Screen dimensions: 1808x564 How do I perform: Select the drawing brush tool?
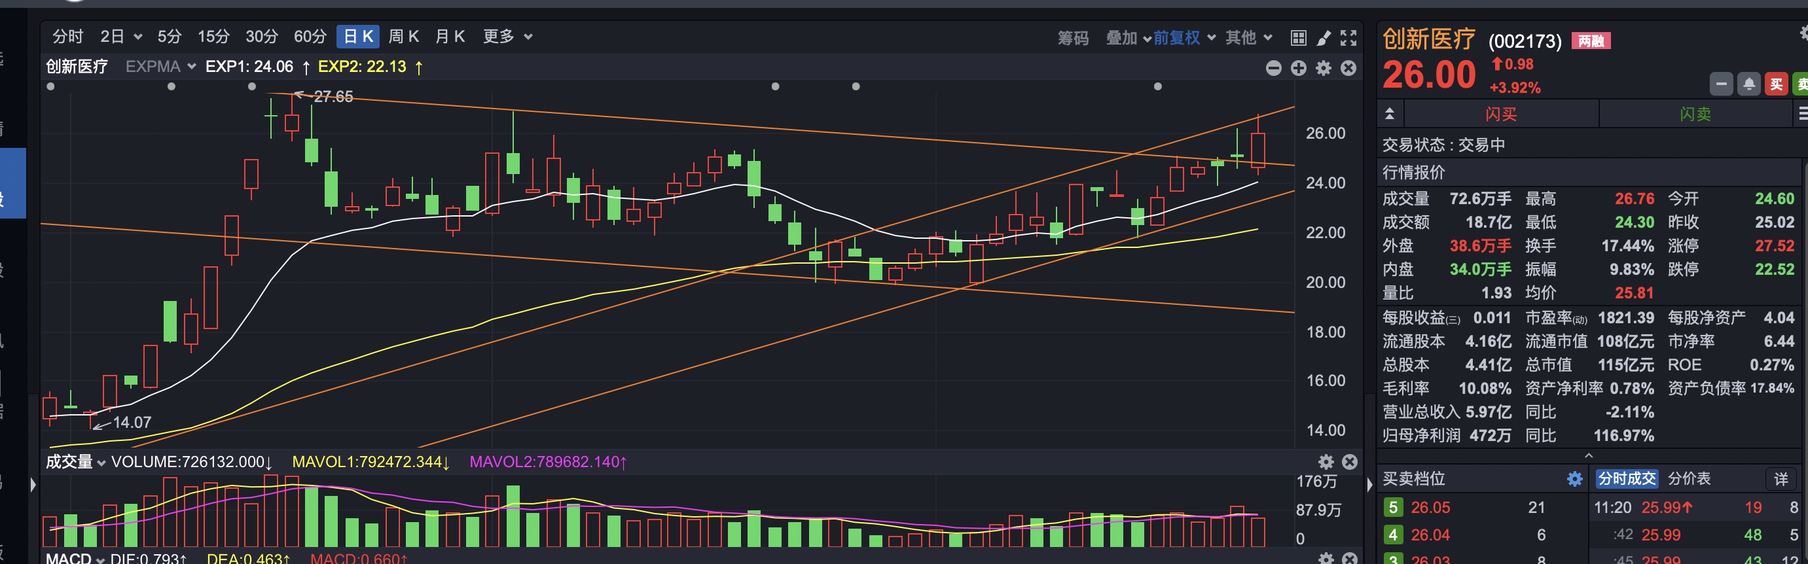click(x=1324, y=38)
